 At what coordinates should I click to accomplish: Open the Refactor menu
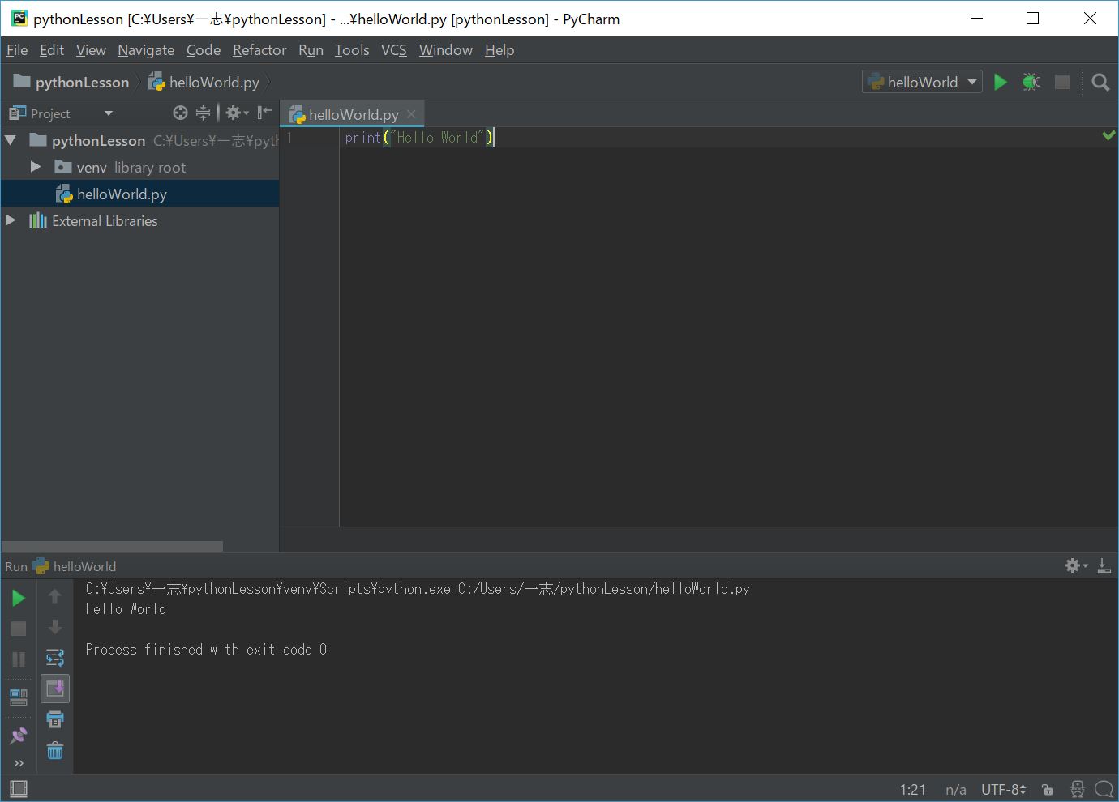coord(259,50)
